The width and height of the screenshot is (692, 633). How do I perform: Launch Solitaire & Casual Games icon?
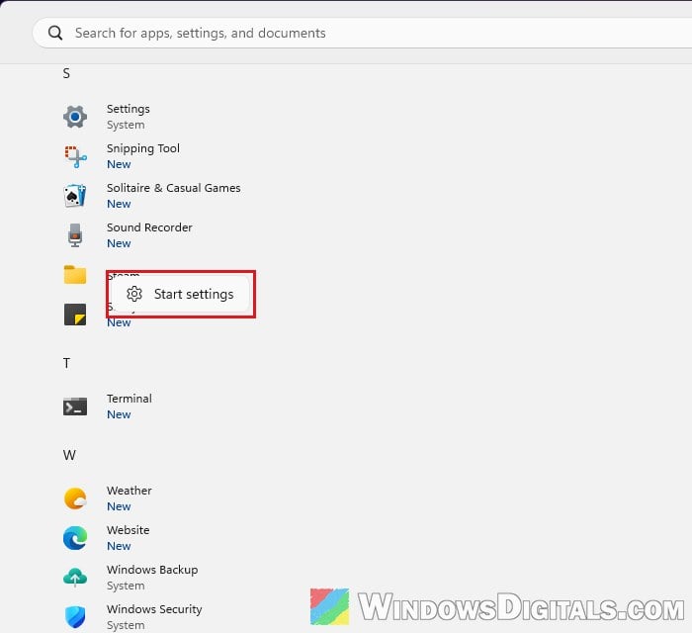75,196
